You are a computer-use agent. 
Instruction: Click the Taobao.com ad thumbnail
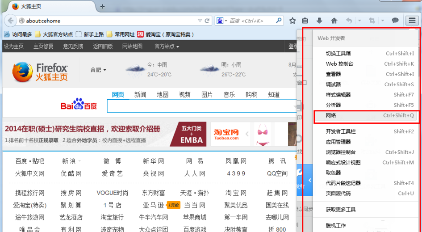point(226,134)
